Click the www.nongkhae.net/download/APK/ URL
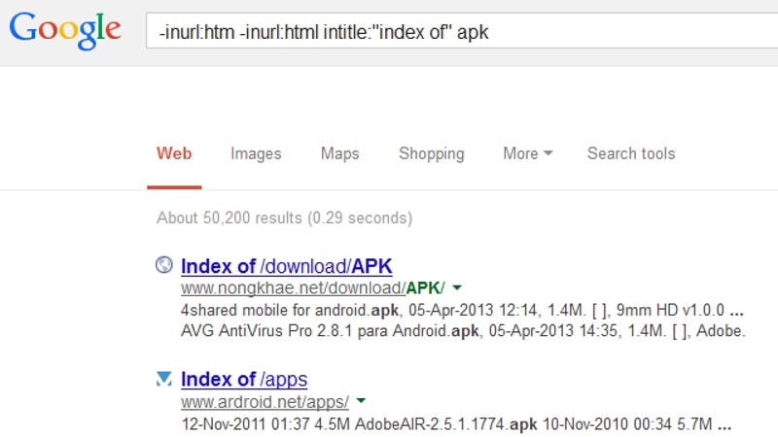This screenshot has height=437, width=778. tap(312, 287)
